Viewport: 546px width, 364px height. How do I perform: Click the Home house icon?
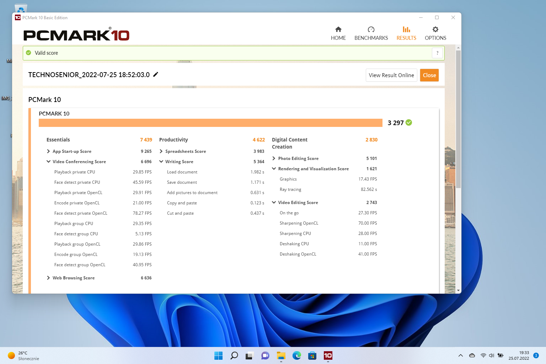338,29
